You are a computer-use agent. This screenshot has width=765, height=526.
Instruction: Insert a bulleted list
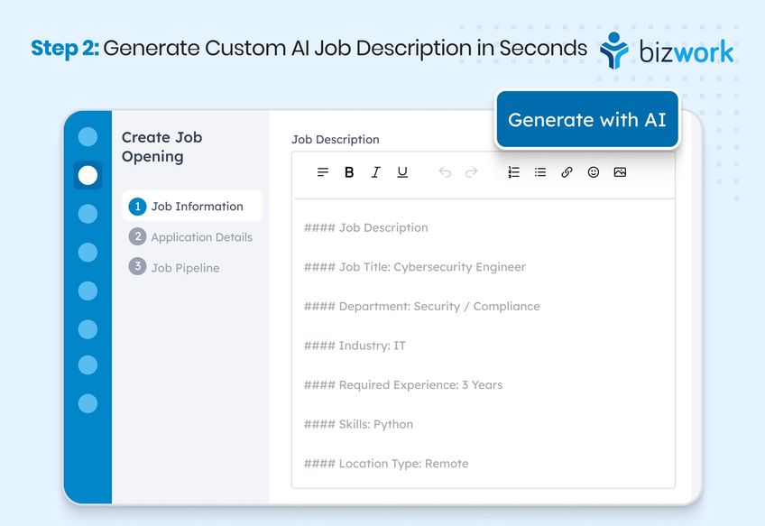point(539,172)
